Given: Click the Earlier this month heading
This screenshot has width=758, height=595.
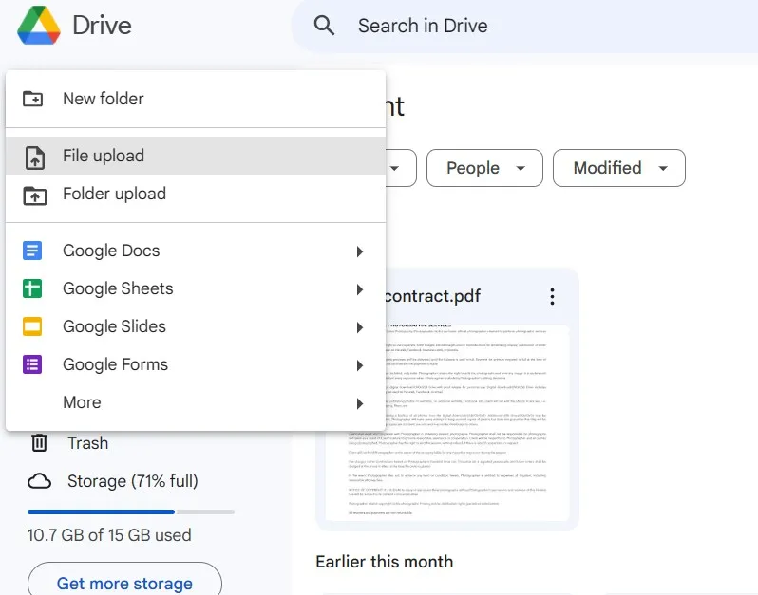Looking at the screenshot, I should pyautogui.click(x=385, y=562).
